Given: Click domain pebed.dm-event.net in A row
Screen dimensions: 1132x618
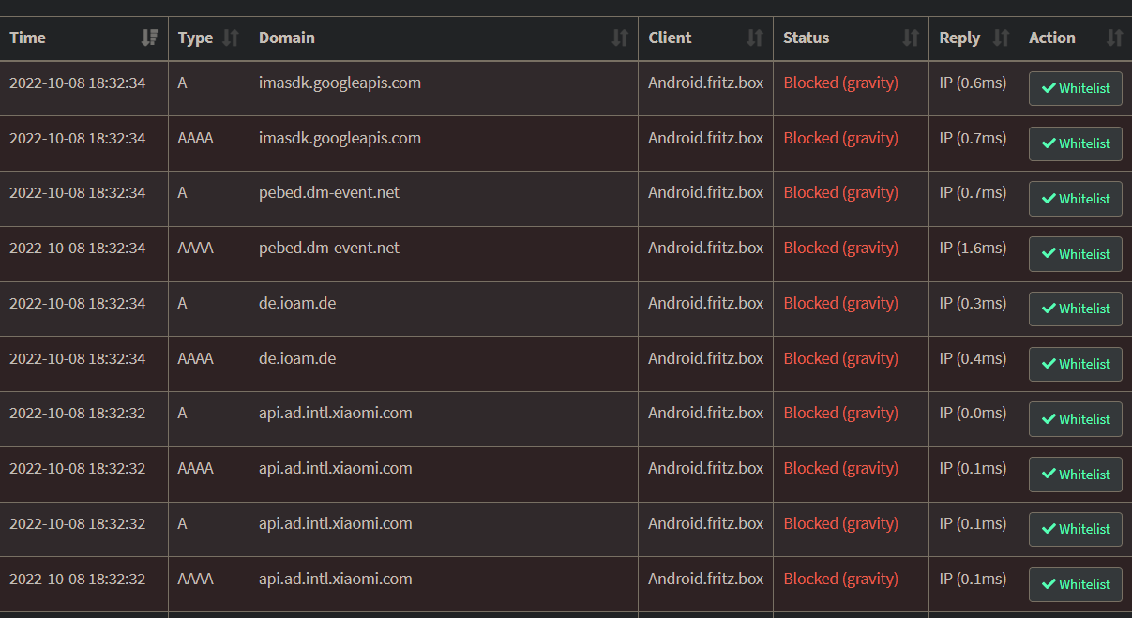Looking at the screenshot, I should pos(329,193).
